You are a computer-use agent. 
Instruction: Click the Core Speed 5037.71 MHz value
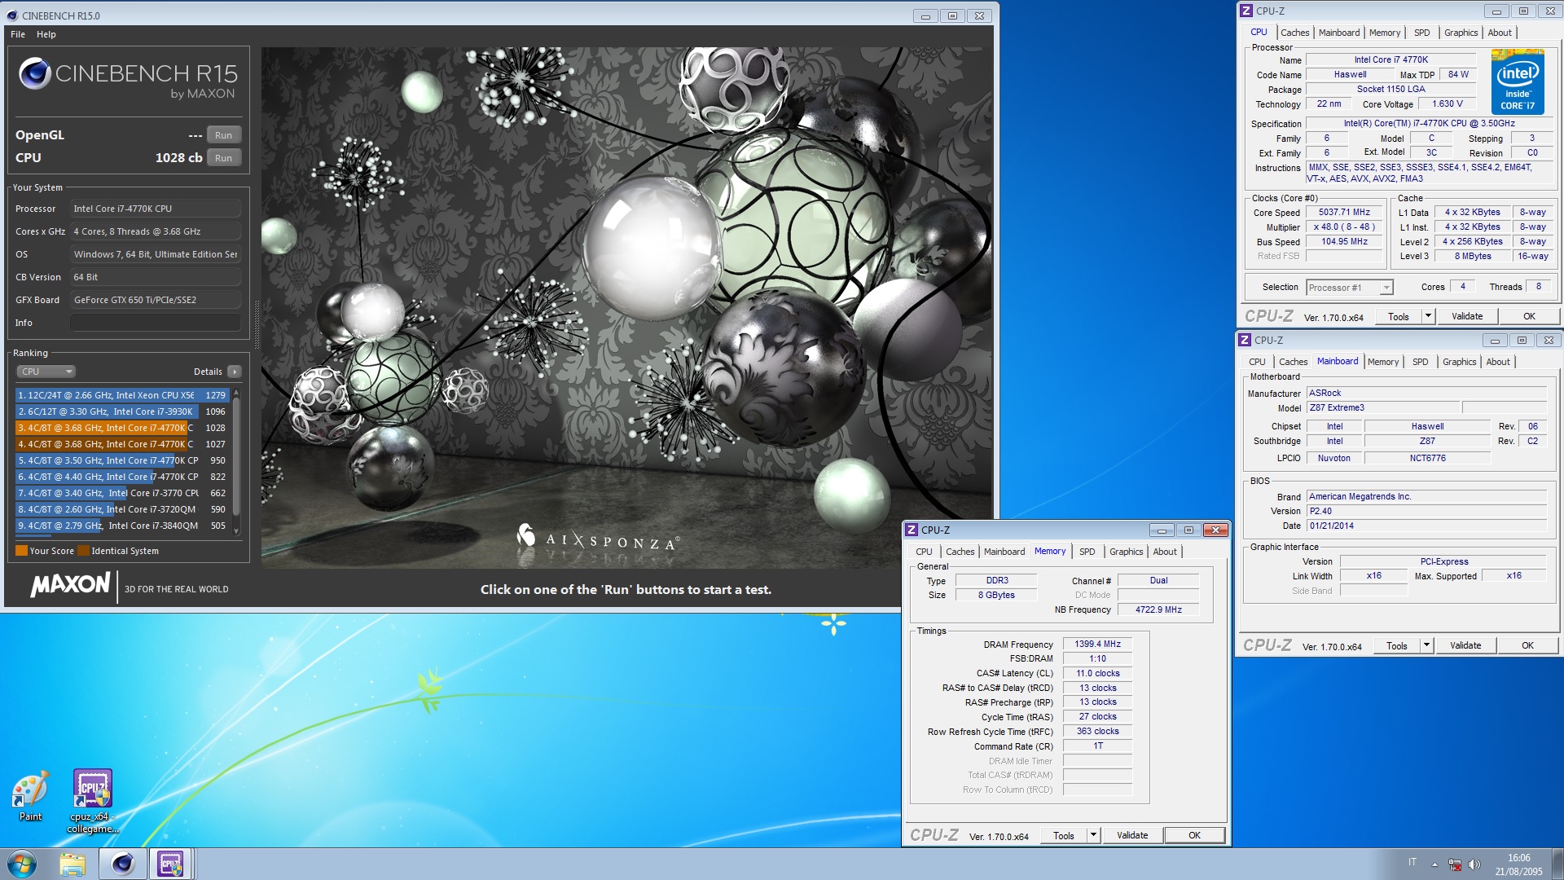tap(1344, 213)
